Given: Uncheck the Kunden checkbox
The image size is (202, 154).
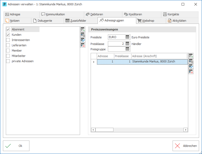Looking at the screenshot, I should pyautogui.click(x=8, y=35).
